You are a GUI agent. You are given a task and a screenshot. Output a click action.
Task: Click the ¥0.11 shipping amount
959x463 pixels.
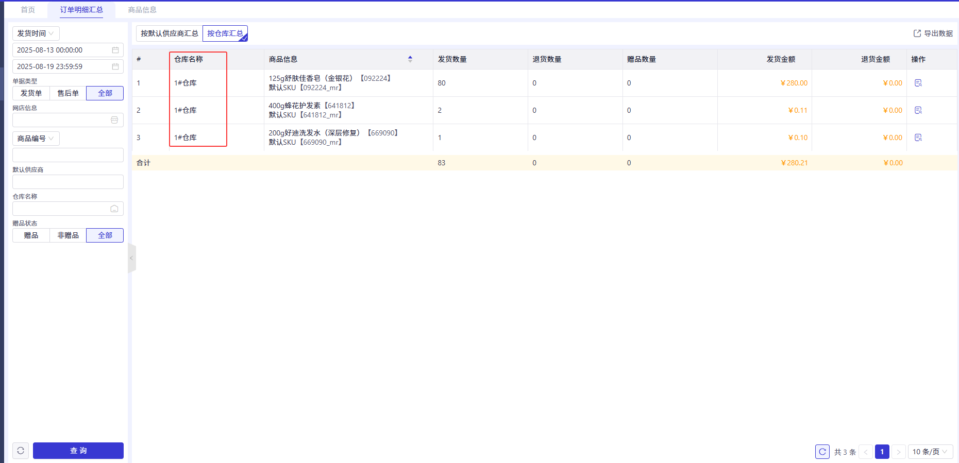click(797, 110)
